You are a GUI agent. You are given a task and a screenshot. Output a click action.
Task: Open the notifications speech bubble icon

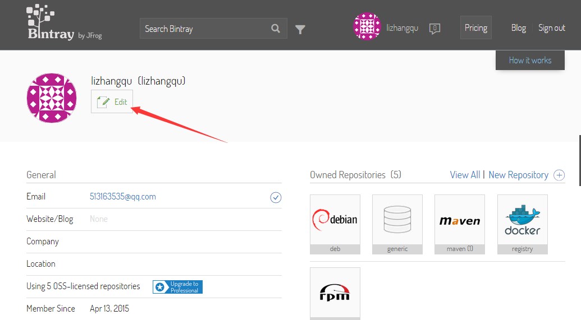(434, 29)
